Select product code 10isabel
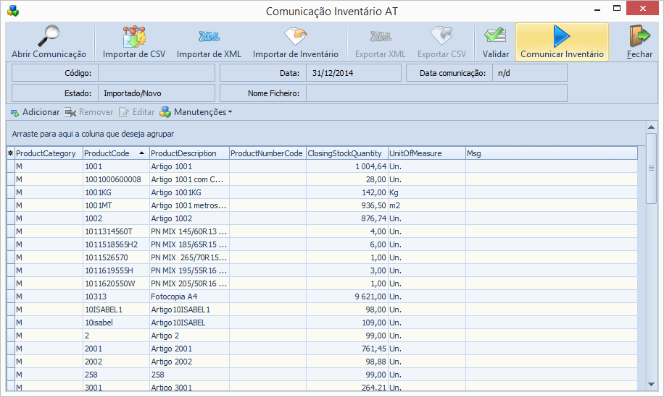The image size is (664, 397). [116, 323]
